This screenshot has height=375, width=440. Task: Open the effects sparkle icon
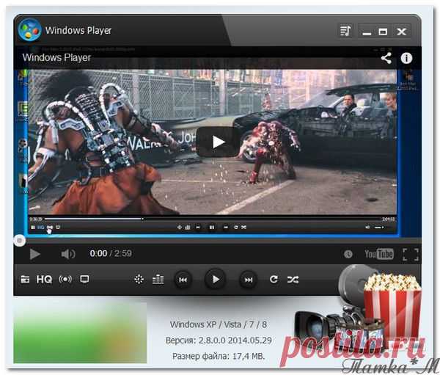(x=139, y=279)
